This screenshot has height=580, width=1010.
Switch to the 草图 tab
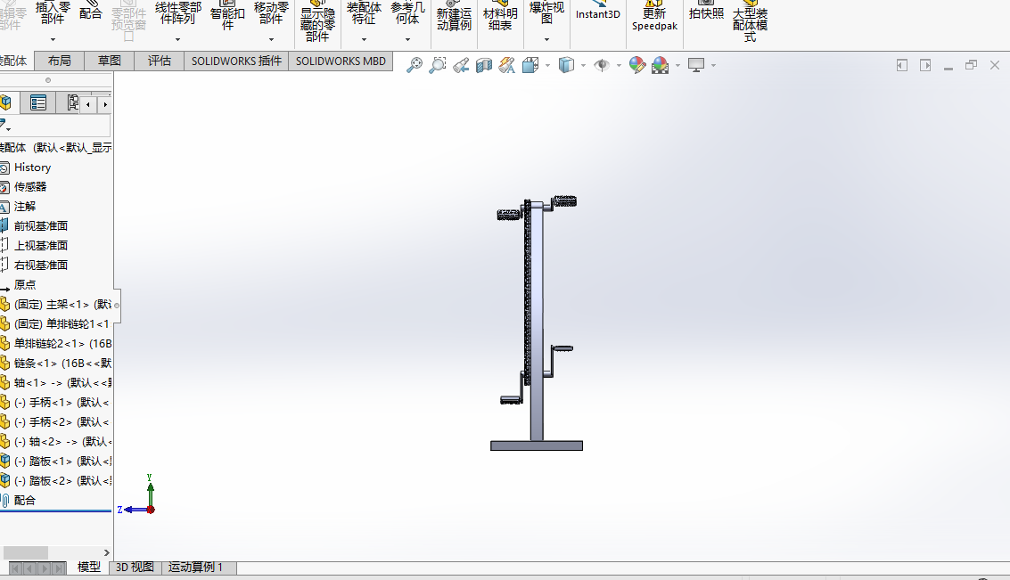(x=110, y=61)
